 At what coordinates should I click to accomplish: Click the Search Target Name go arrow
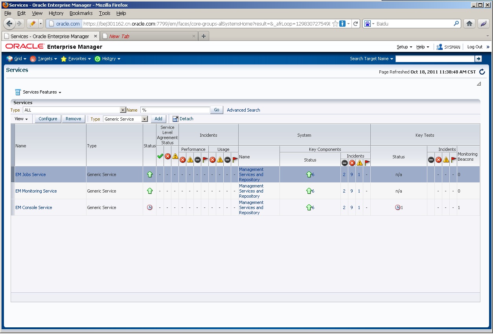[x=478, y=59]
